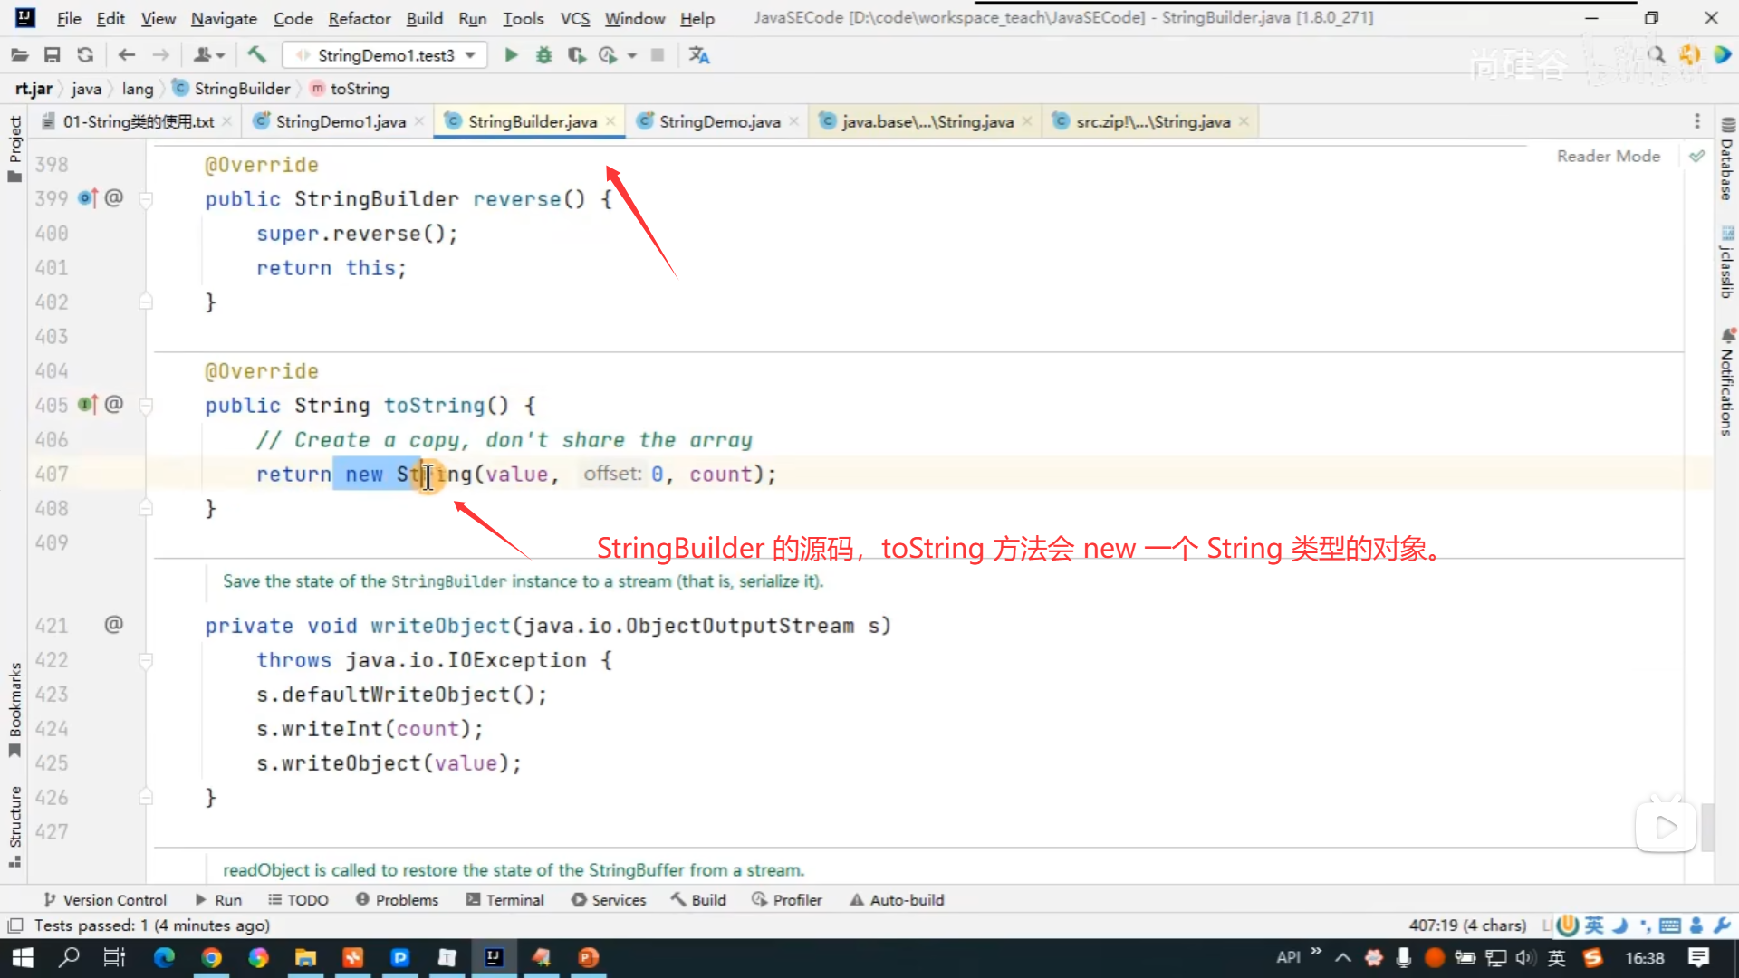Image resolution: width=1739 pixels, height=978 pixels.
Task: Open the profiler run options dropdown arrow
Action: (x=632, y=55)
